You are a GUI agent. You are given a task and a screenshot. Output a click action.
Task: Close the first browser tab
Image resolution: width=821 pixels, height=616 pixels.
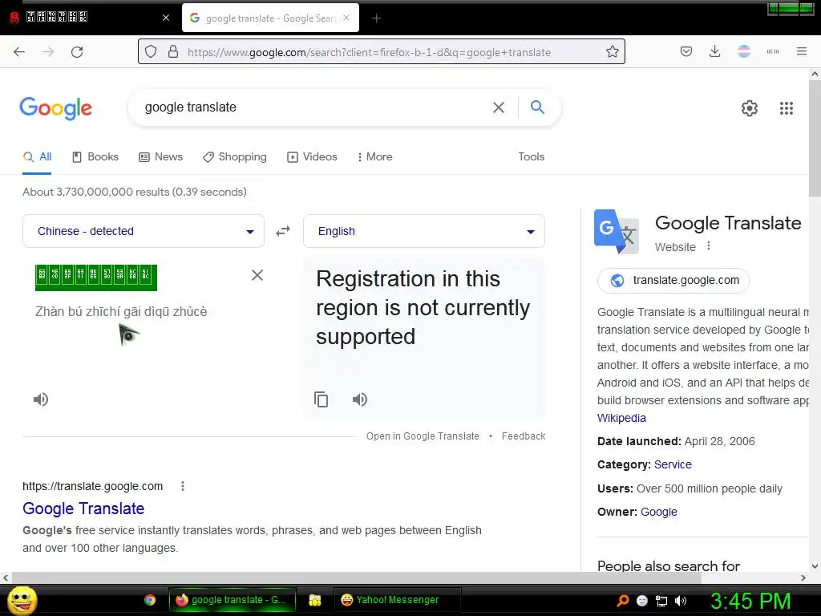166,18
